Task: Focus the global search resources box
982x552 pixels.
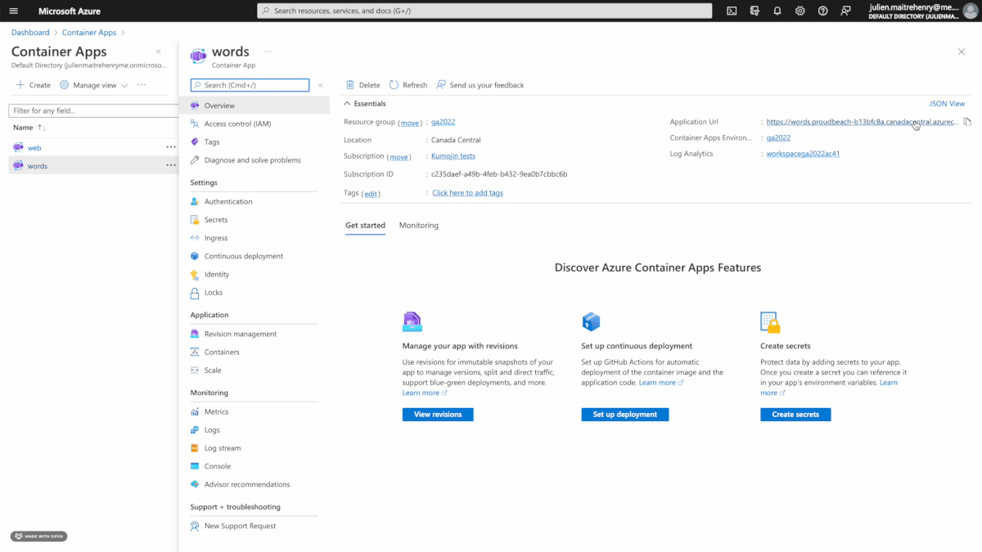Action: 486,11
